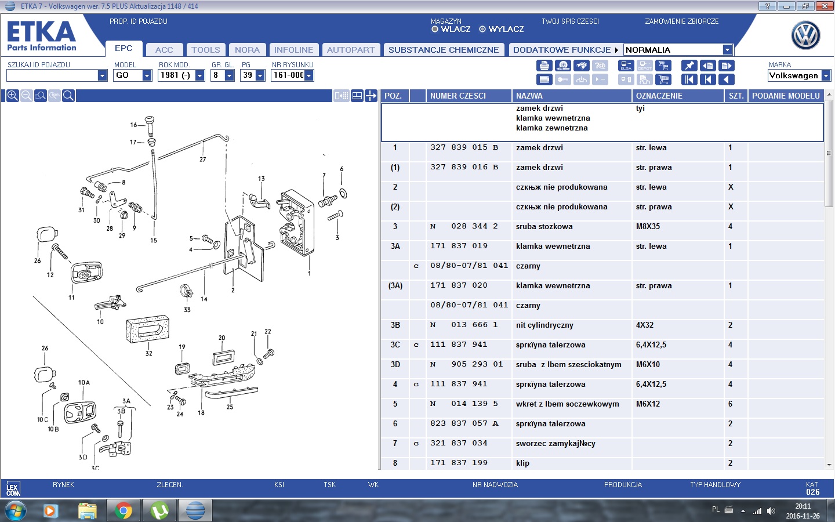The width and height of the screenshot is (835, 522).
Task: Go to next illustration page icon
Action: (x=727, y=66)
